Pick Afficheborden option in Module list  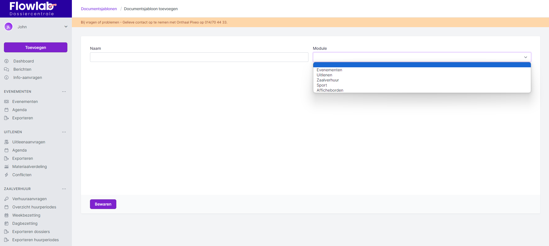click(330, 90)
